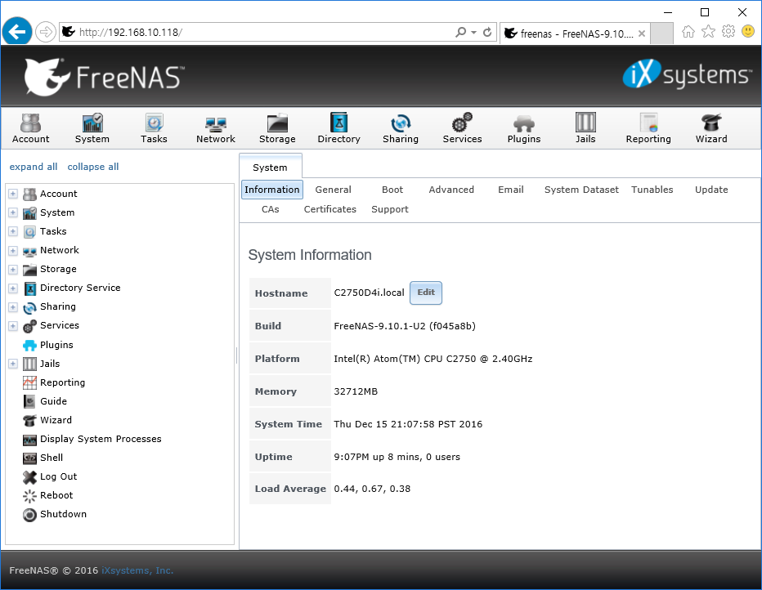Click the iXsystems logo

tap(687, 74)
